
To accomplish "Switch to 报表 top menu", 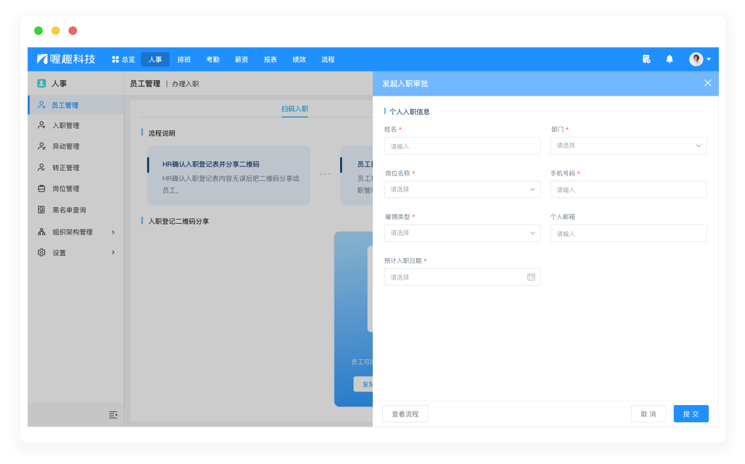I will point(271,59).
